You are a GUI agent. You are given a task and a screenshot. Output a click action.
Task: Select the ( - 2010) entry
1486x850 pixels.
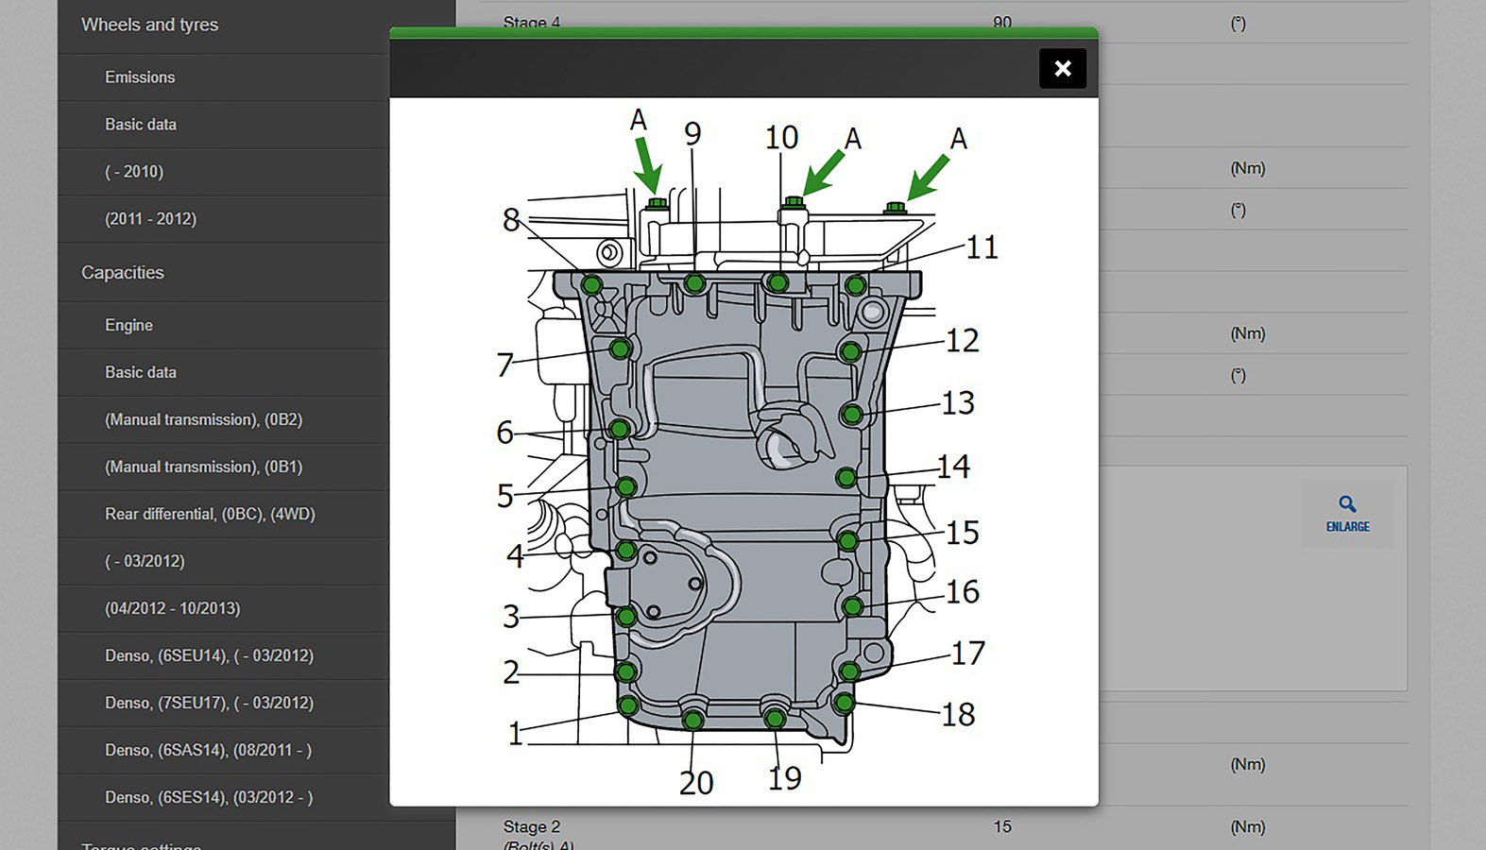coord(134,172)
